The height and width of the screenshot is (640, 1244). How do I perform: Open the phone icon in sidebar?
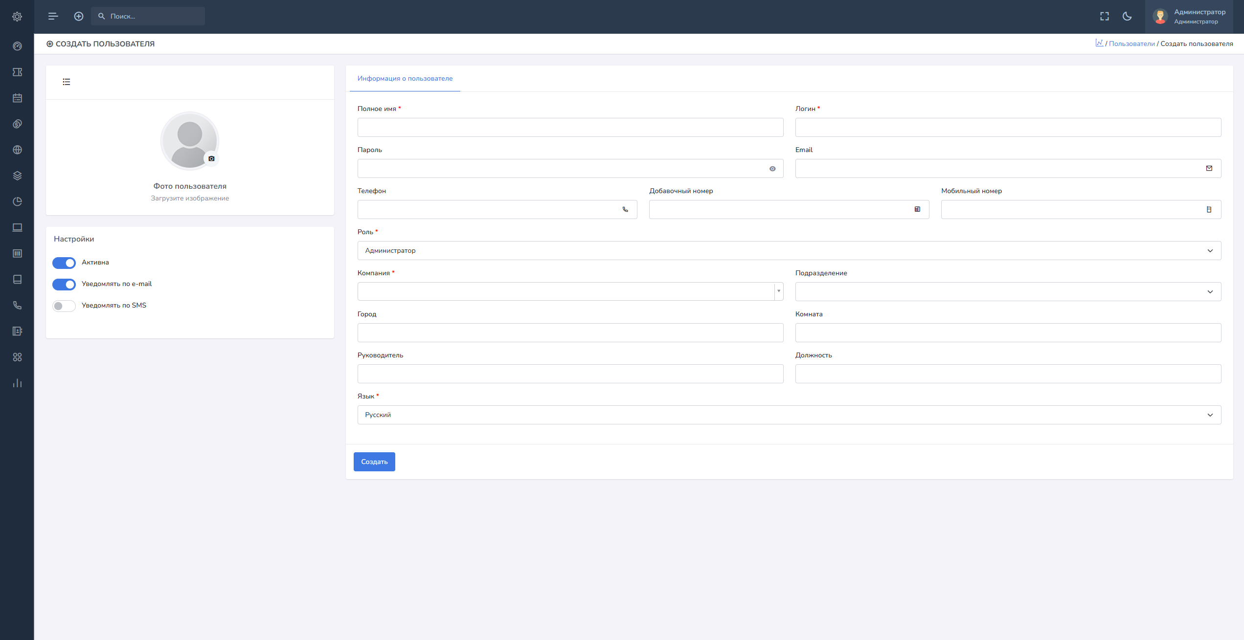pyautogui.click(x=17, y=306)
